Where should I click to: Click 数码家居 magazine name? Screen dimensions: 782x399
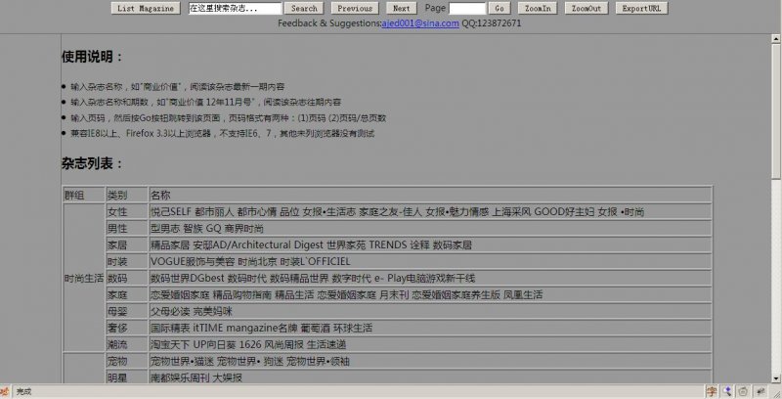[x=452, y=244]
